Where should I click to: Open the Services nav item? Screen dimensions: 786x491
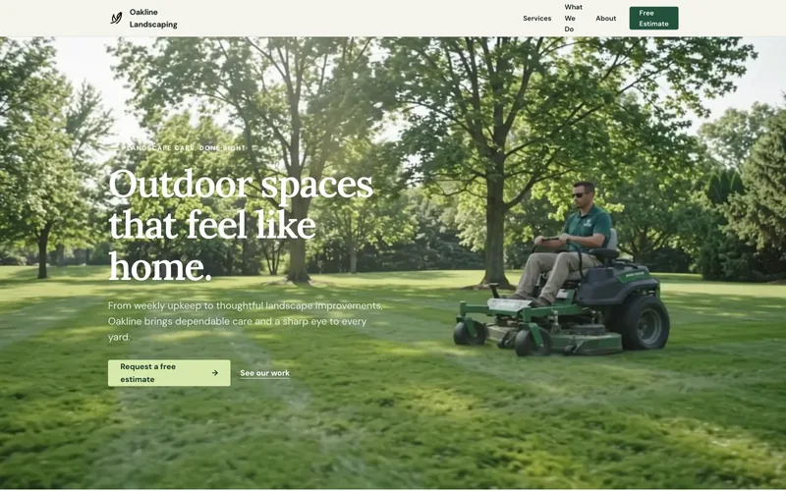536,18
